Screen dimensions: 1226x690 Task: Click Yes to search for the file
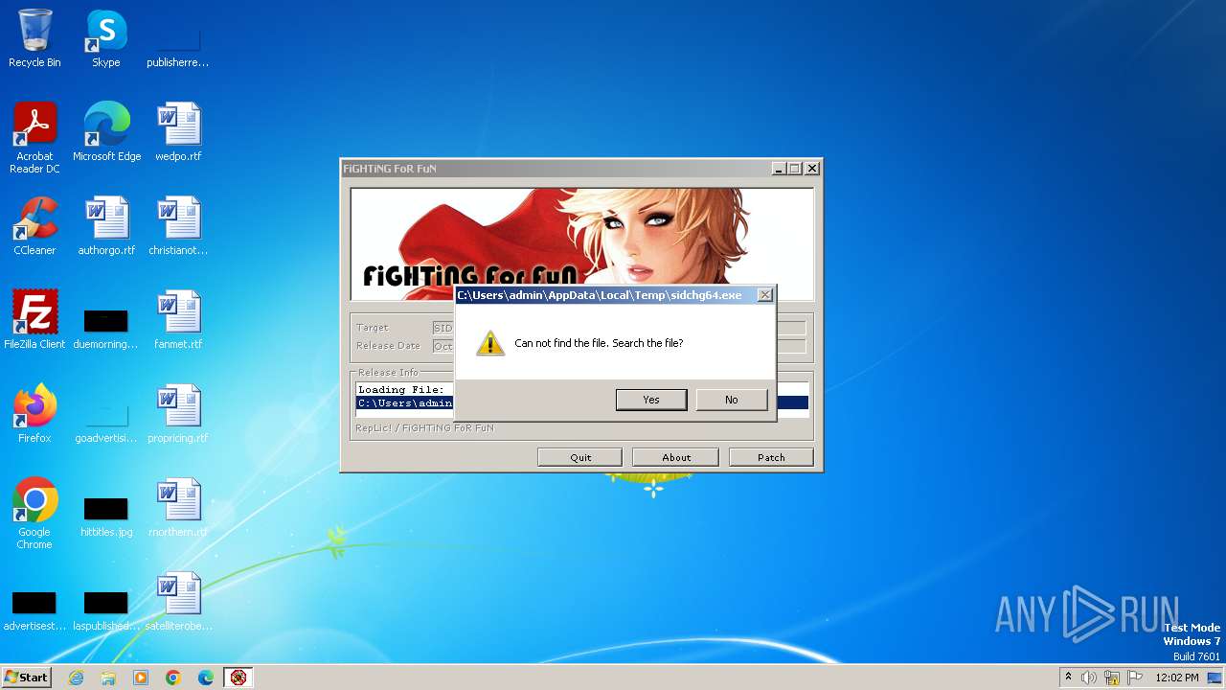click(651, 400)
